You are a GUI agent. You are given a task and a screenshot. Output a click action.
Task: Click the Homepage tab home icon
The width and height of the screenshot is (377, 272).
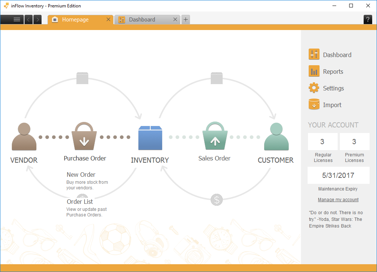pos(55,20)
